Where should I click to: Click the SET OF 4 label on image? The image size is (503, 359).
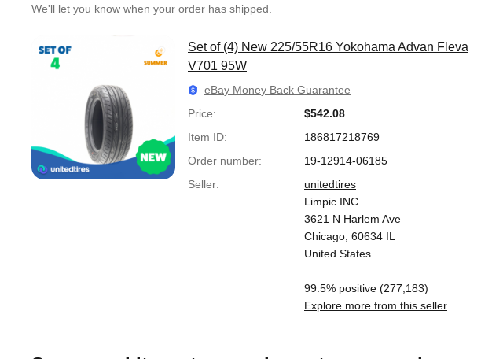pyautogui.click(x=55, y=57)
